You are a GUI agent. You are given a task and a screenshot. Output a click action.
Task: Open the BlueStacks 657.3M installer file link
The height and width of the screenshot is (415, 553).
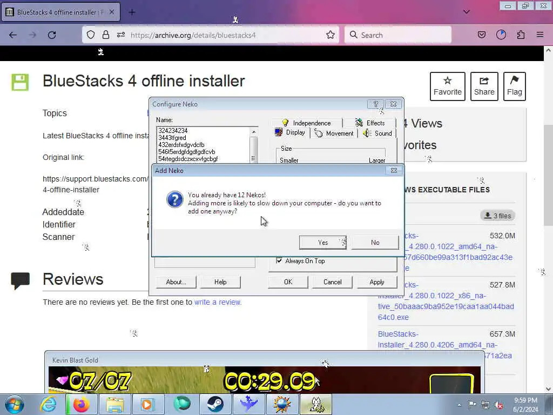[445, 345]
